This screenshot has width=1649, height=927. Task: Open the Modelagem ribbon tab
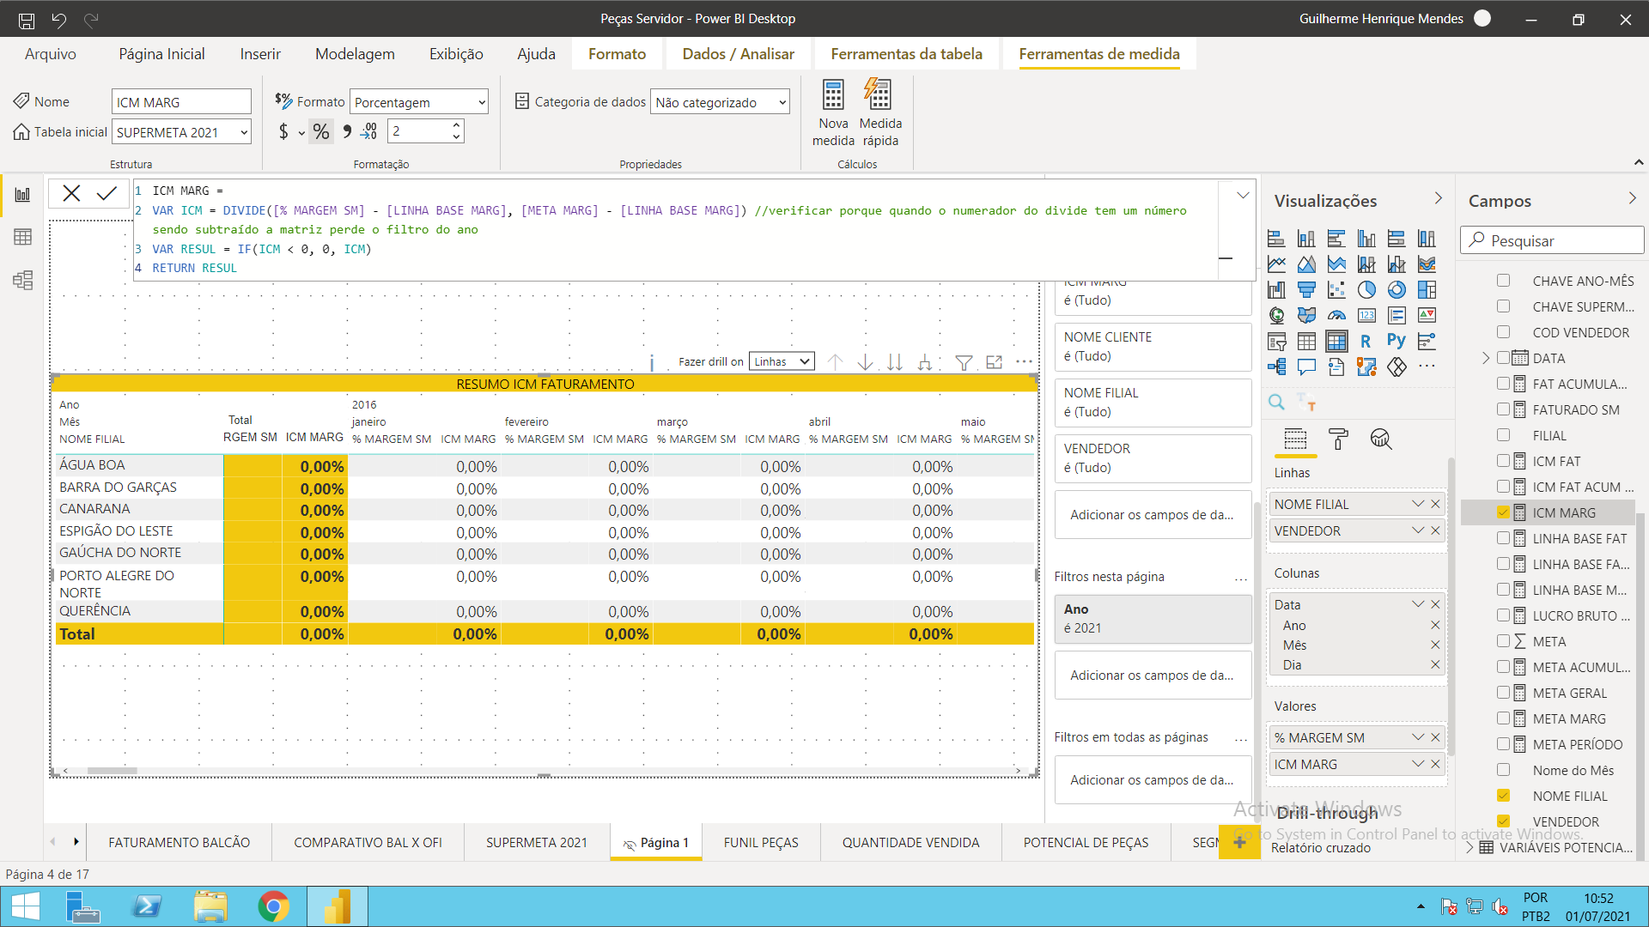coord(355,54)
